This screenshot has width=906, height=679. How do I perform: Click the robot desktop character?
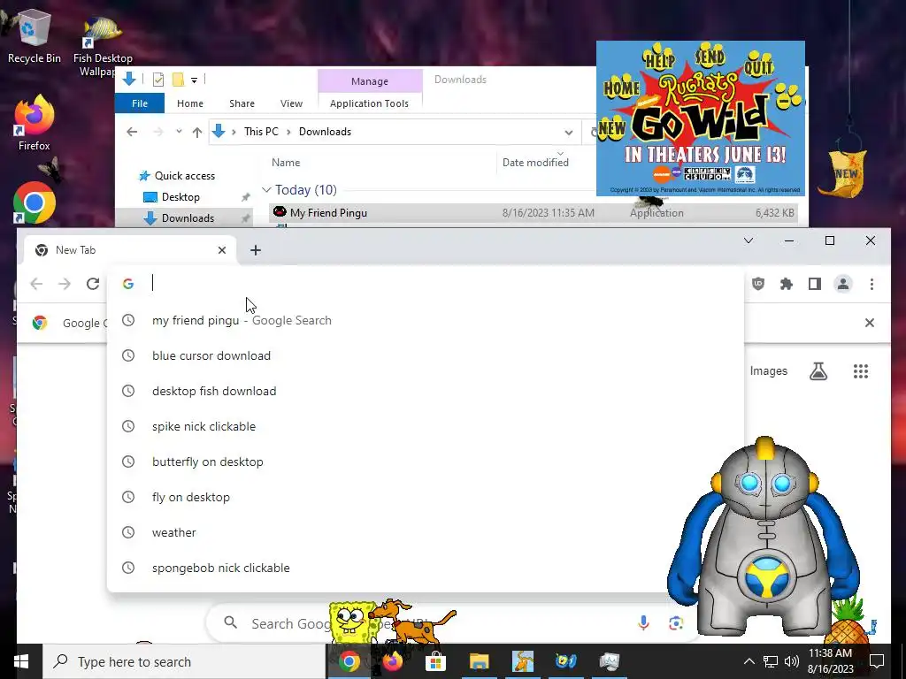pyautogui.click(x=764, y=537)
